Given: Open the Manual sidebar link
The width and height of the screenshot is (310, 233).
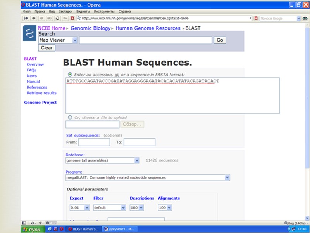Looking at the screenshot, I should point(33,82).
